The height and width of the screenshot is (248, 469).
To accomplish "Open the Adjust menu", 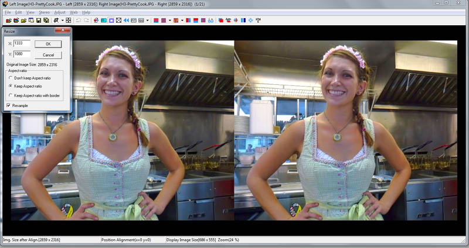I will pyautogui.click(x=60, y=12).
